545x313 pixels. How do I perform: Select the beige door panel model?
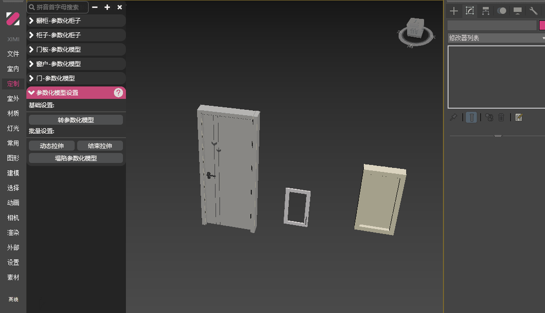(381, 200)
